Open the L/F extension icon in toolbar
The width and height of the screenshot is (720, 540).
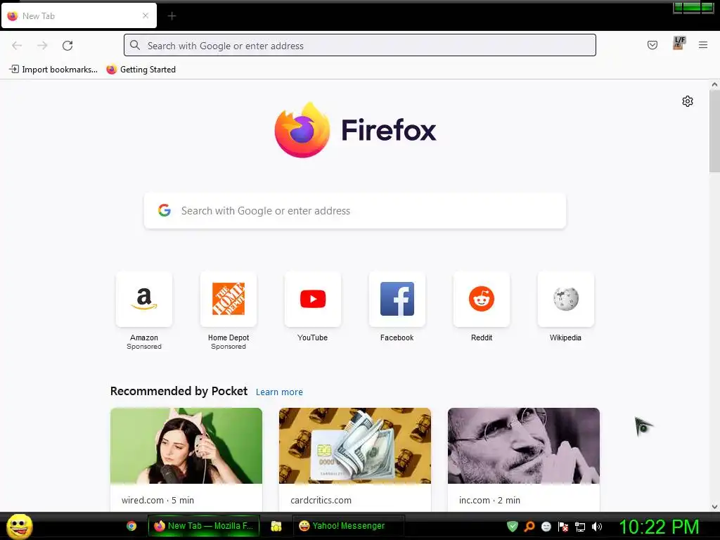point(679,43)
